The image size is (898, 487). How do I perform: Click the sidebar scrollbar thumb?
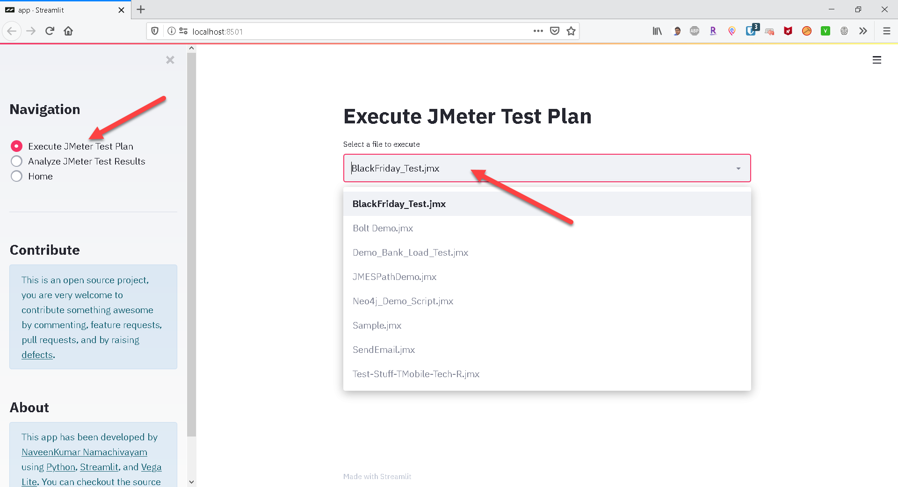tap(191, 244)
